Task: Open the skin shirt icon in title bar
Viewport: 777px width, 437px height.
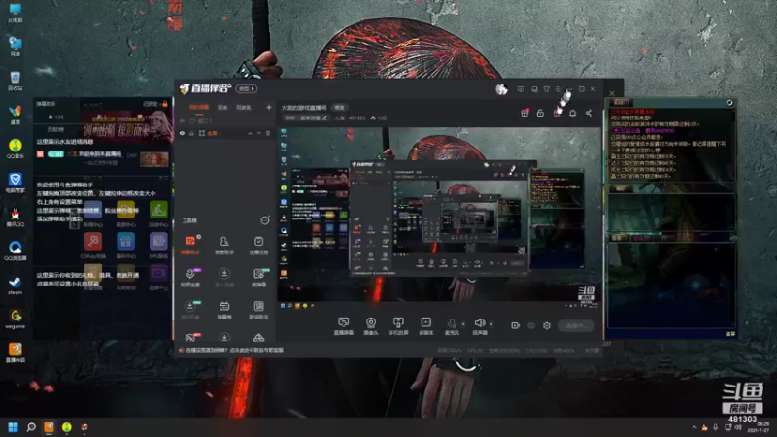Action: coord(546,89)
